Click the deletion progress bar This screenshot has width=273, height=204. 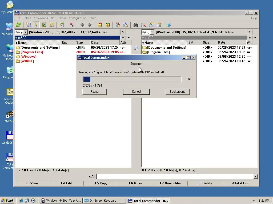click(x=132, y=79)
